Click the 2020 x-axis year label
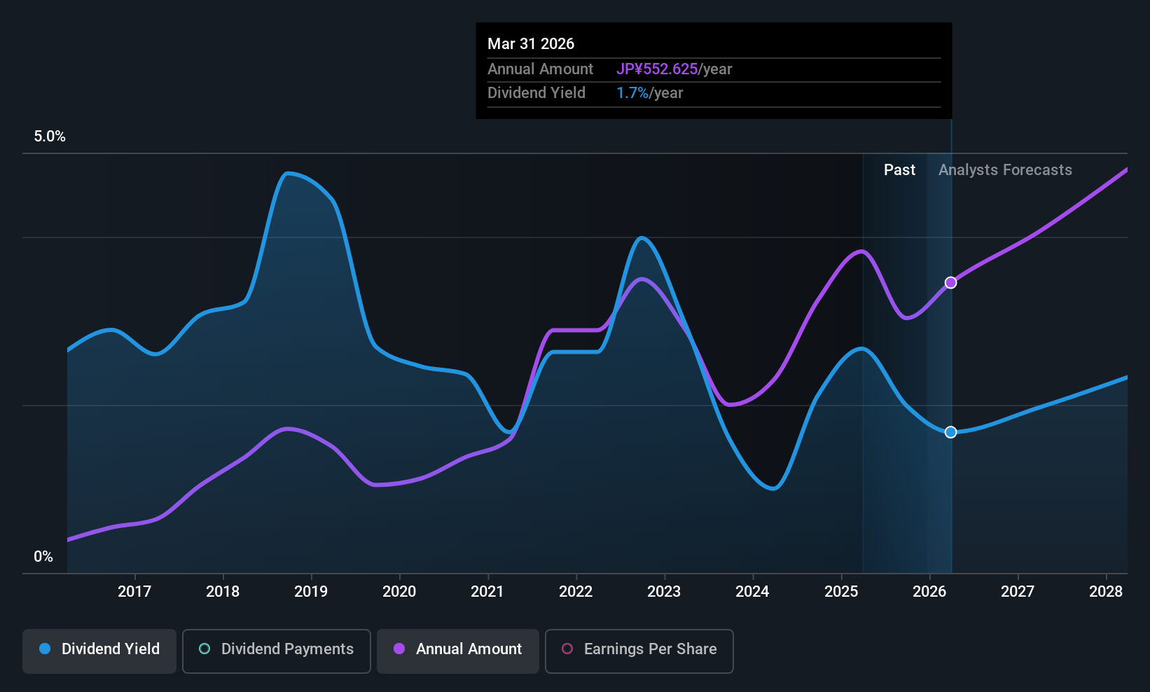 pyautogui.click(x=399, y=592)
